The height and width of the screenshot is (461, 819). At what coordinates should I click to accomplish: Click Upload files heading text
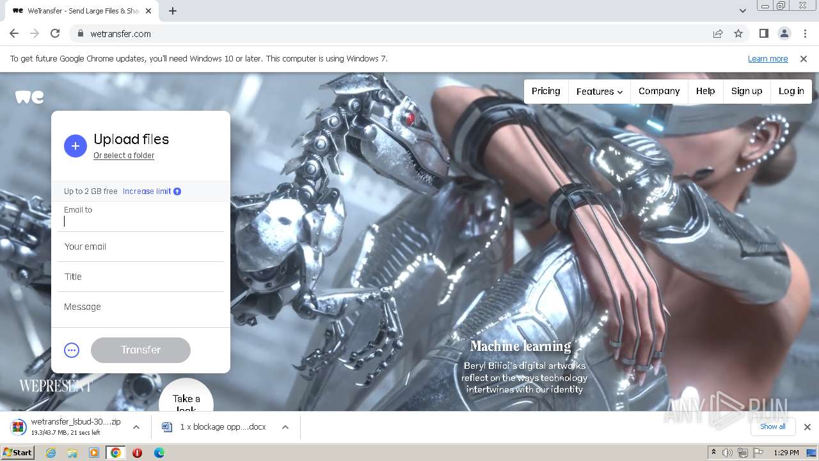pos(131,140)
